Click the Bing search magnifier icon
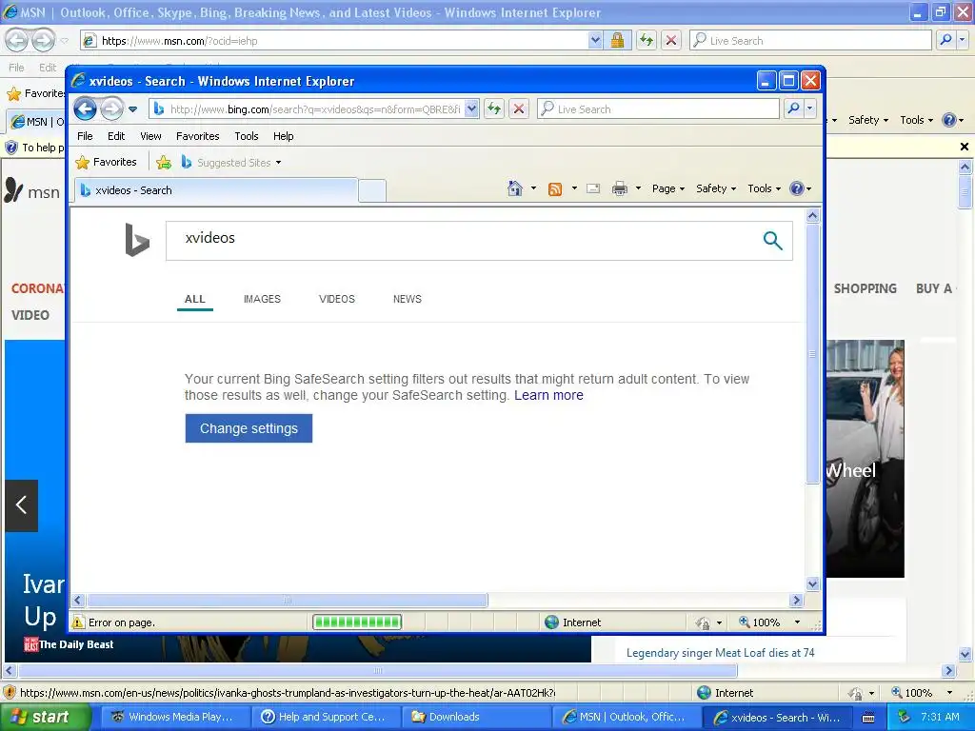The height and width of the screenshot is (731, 975). (772, 240)
